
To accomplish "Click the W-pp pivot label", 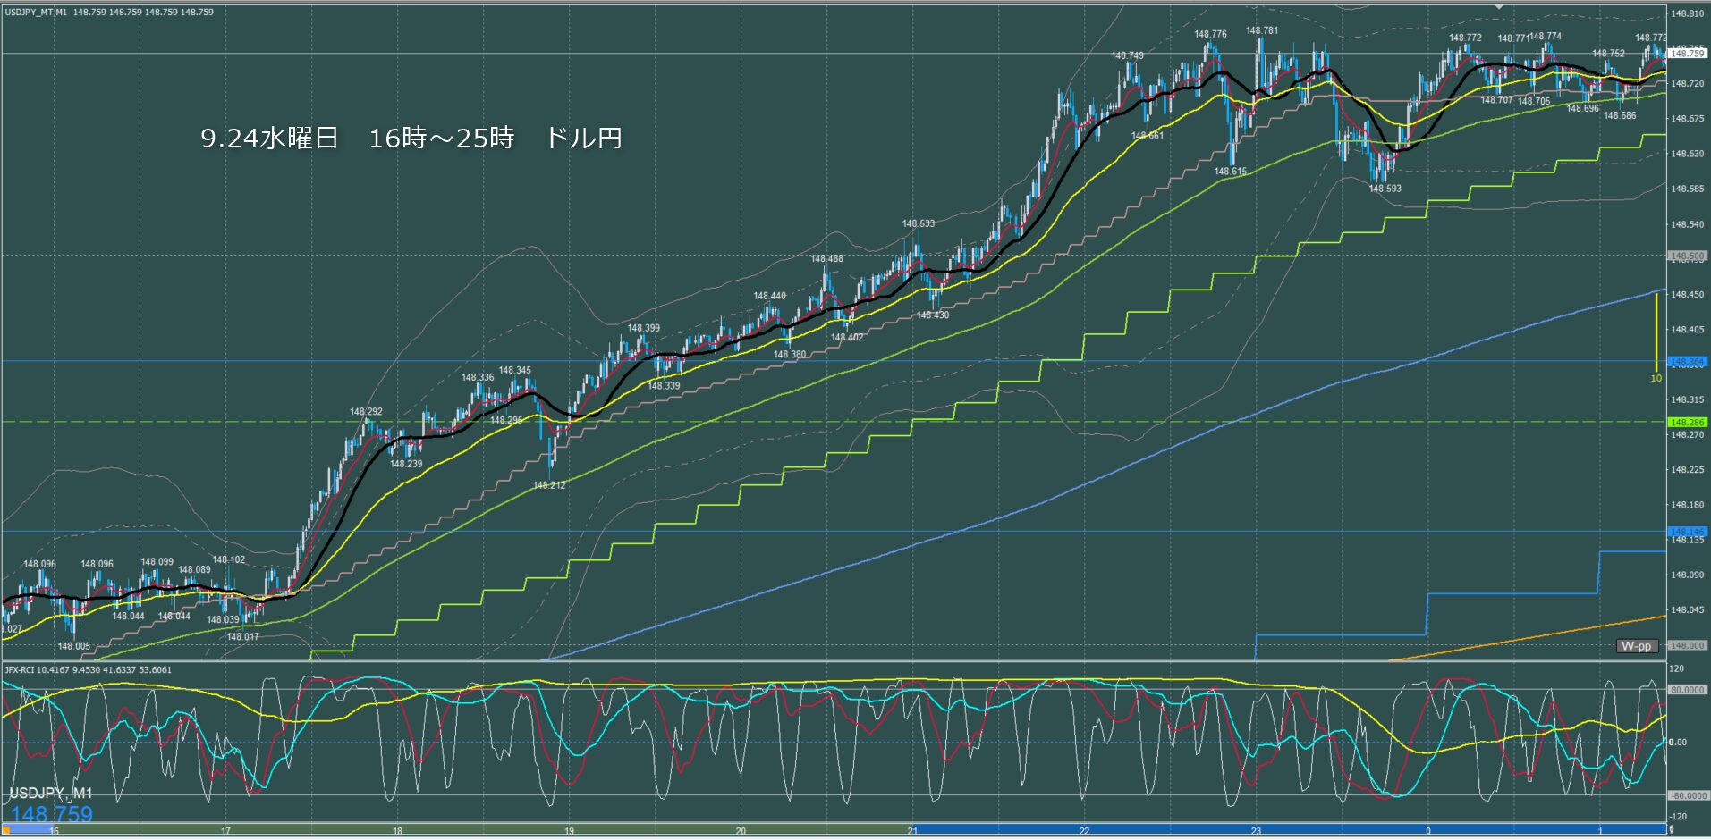I will point(1637,646).
